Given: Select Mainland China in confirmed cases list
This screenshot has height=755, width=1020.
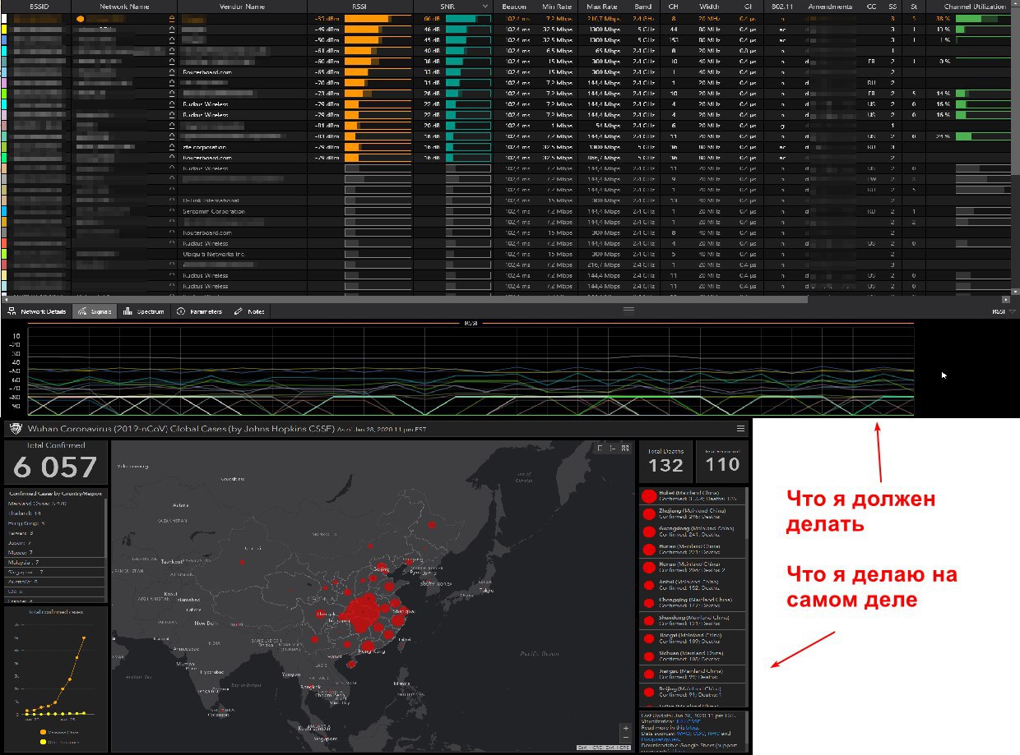Looking at the screenshot, I should [x=54, y=503].
